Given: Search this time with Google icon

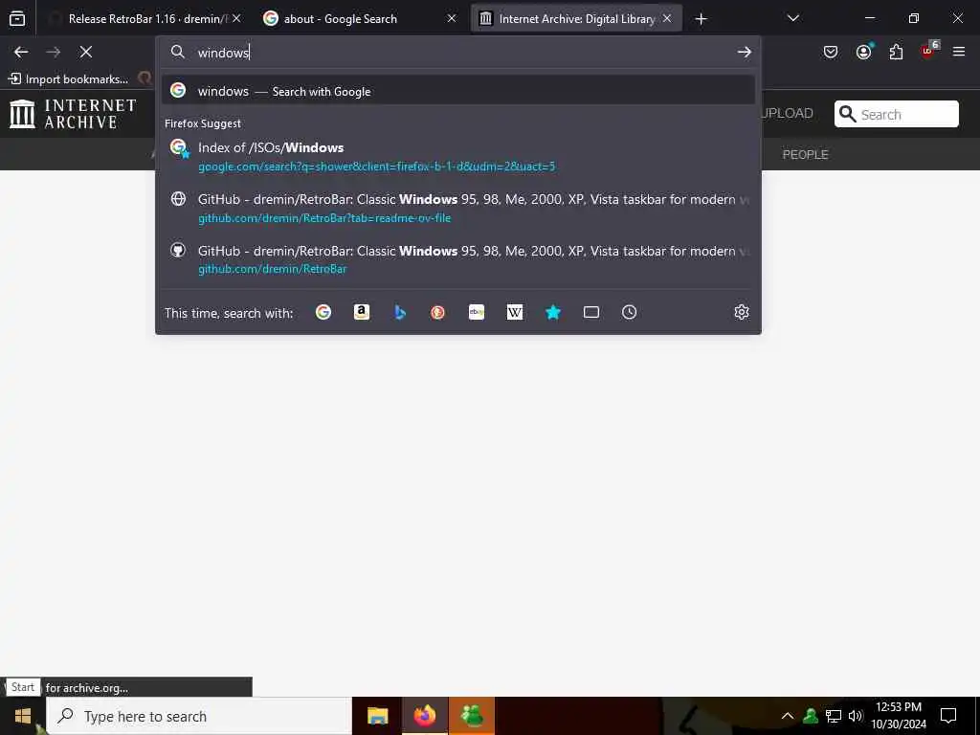Looking at the screenshot, I should [x=323, y=312].
